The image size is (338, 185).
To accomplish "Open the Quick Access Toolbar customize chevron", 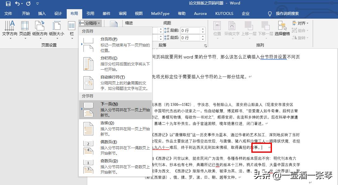I will [x=37, y=3].
